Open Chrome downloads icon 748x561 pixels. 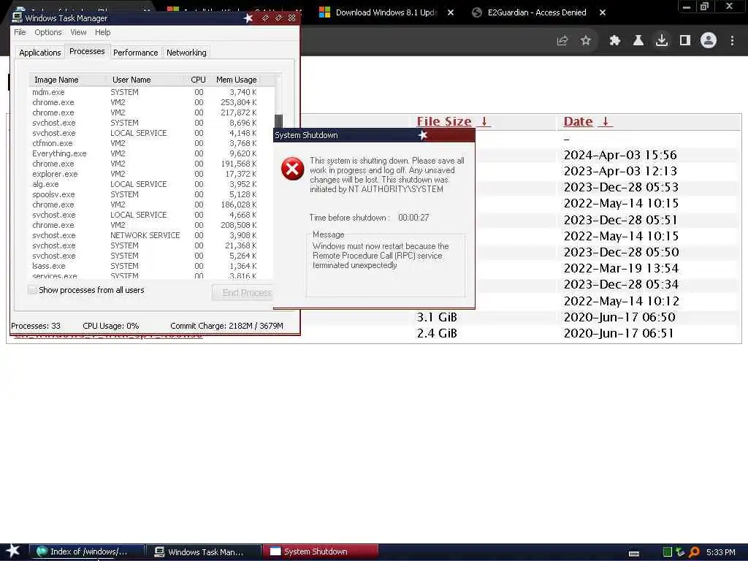[x=662, y=41]
